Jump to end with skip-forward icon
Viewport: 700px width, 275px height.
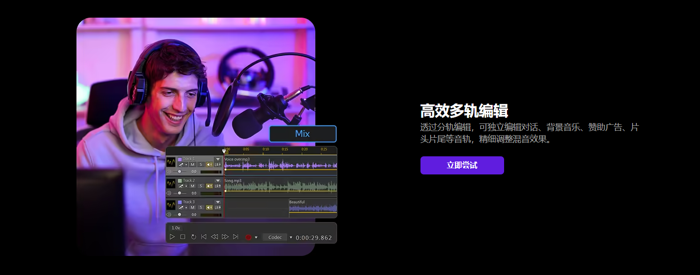coord(236,237)
